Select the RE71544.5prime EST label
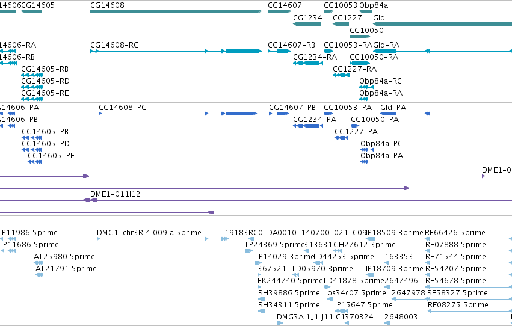 [x=455, y=257]
